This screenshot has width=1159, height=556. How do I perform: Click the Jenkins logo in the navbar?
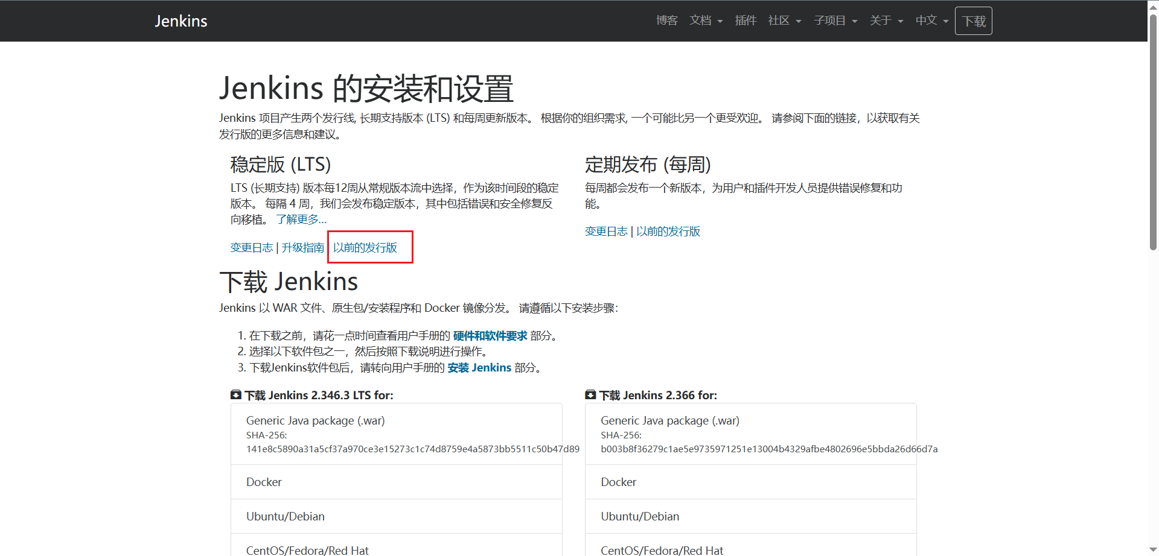(180, 21)
